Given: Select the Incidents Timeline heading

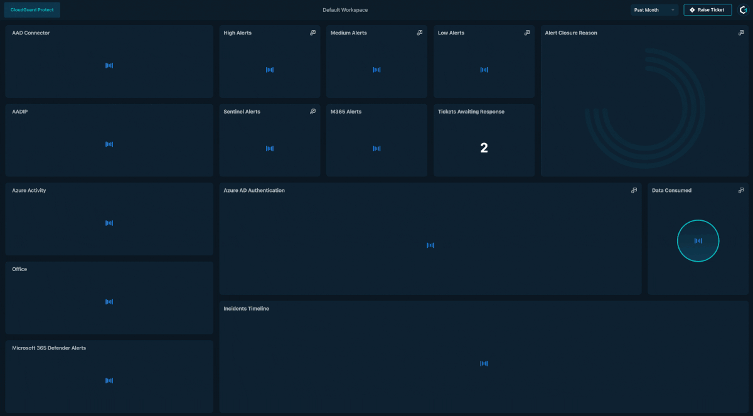Looking at the screenshot, I should coord(247,309).
